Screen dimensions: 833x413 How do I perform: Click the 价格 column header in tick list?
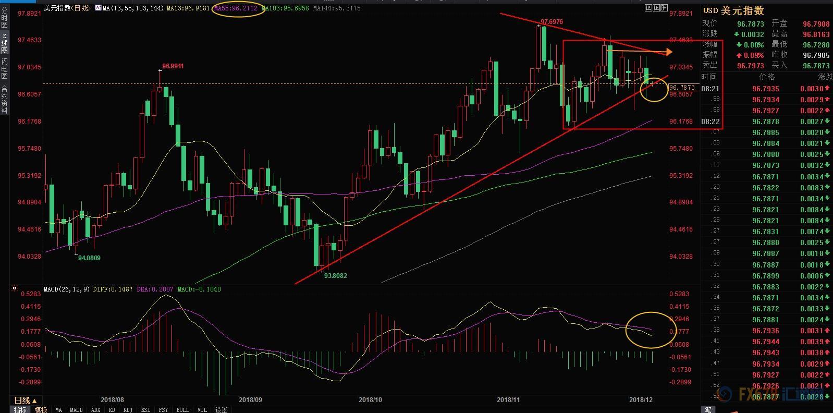pos(767,77)
